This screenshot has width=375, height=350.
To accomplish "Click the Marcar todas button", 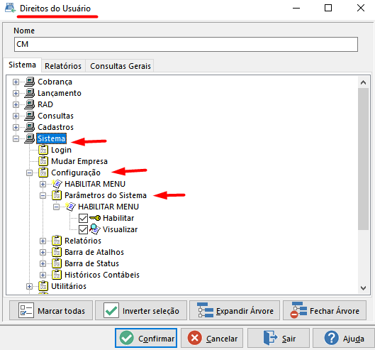I will coord(51,310).
